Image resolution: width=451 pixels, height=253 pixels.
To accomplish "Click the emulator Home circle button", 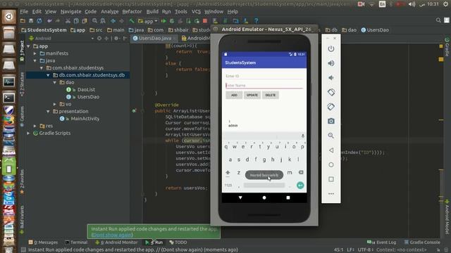I will [331, 164].
